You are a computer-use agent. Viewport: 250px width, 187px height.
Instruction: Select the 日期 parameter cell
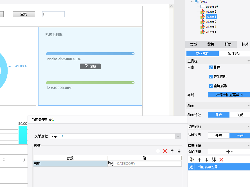[x=70, y=164]
